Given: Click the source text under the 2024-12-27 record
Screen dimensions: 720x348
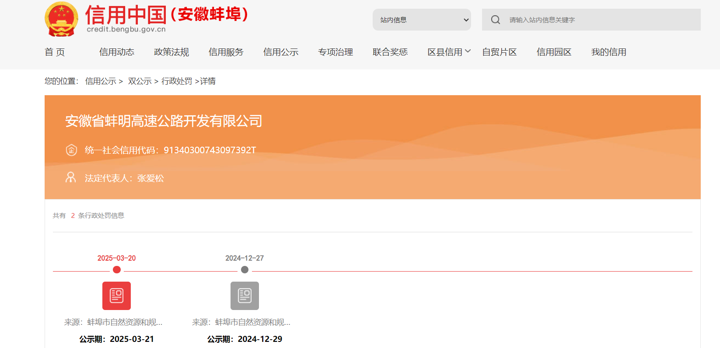Looking at the screenshot, I should tap(241, 322).
